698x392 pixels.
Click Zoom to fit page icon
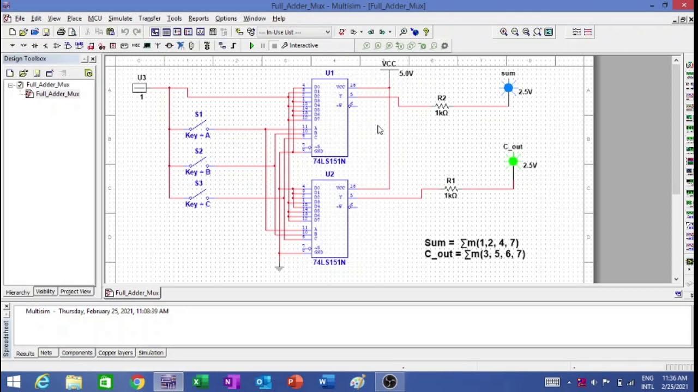(x=537, y=32)
